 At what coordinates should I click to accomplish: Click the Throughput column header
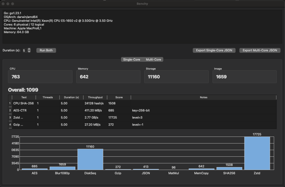click(x=95, y=97)
